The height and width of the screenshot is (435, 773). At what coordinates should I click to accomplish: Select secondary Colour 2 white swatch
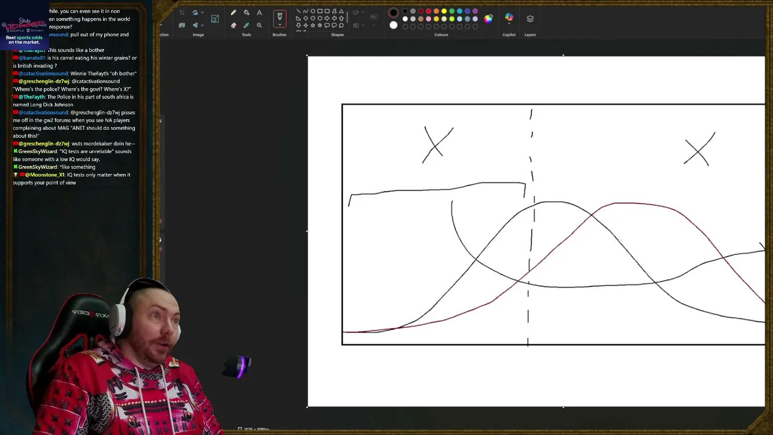393,25
